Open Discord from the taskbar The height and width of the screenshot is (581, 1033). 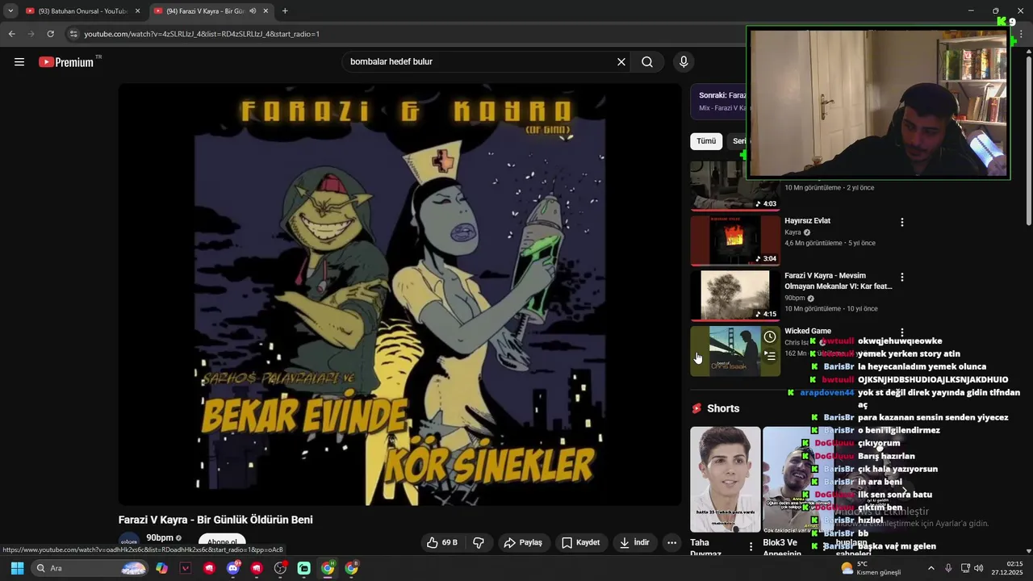click(x=233, y=568)
